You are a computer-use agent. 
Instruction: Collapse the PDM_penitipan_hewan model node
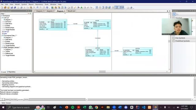pyautogui.click(x=2, y=48)
